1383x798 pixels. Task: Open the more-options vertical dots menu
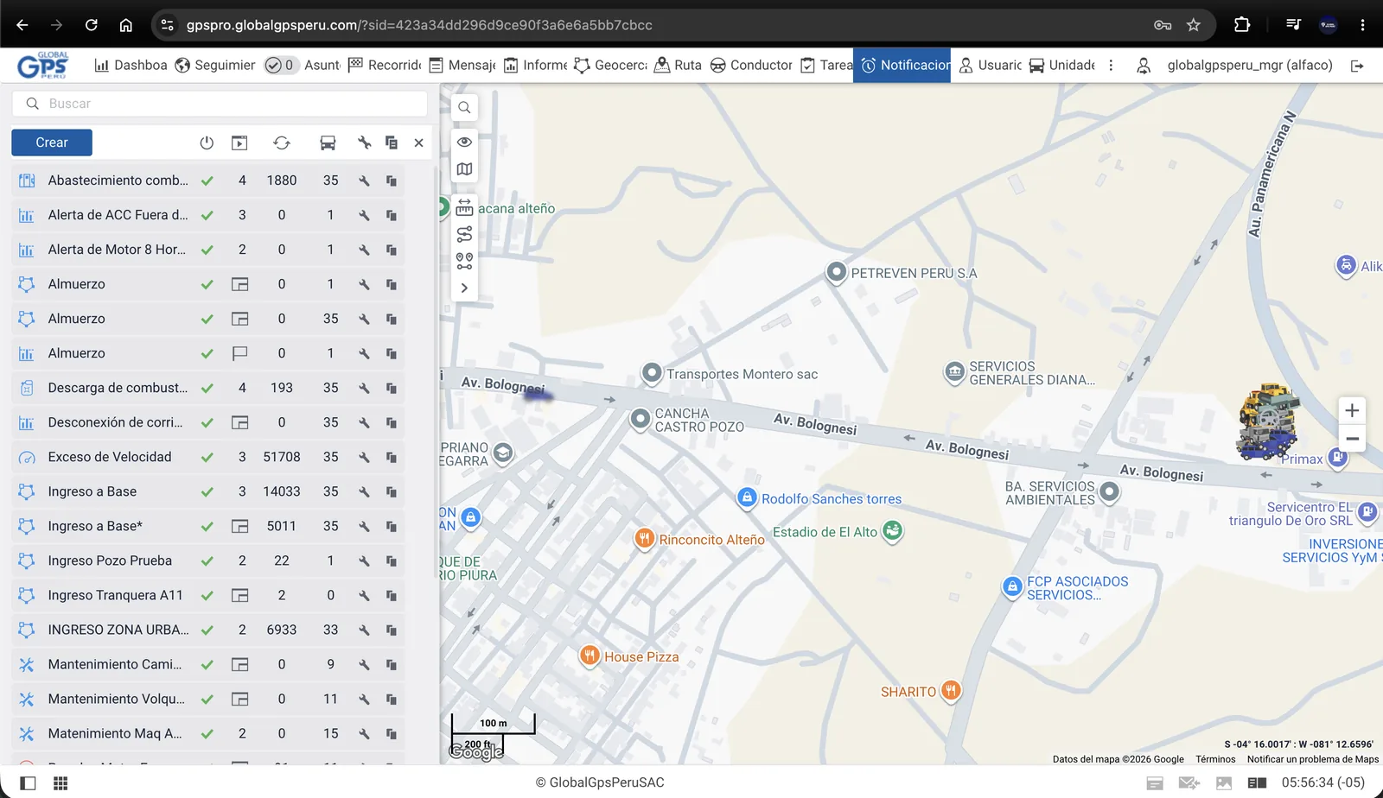point(1111,65)
